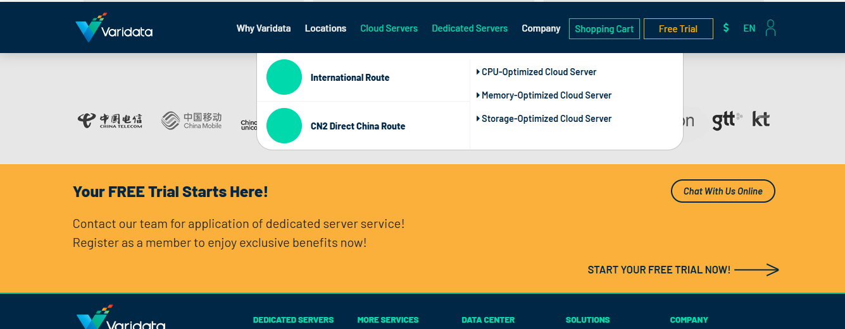Click the China Telecom logo
This screenshot has width=845, height=329.
click(110, 120)
